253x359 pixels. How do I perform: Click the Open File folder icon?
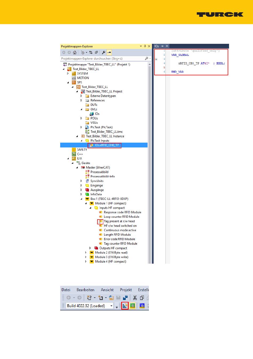point(111,298)
